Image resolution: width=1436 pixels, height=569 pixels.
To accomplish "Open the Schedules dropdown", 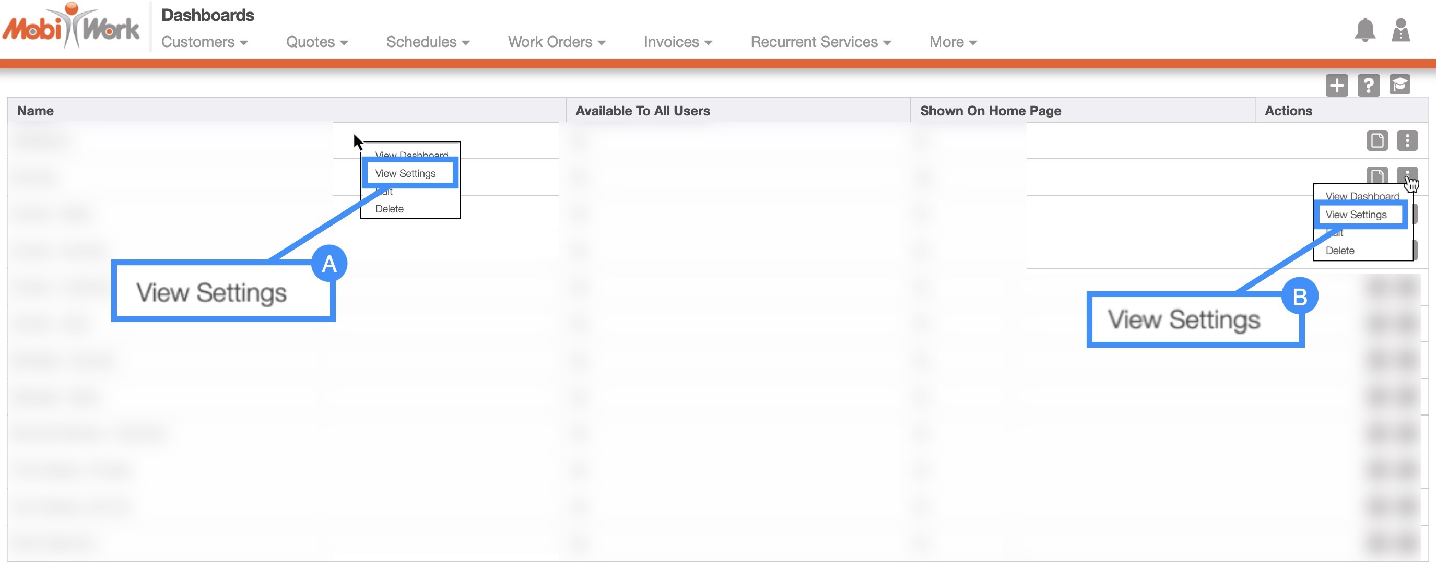I will pos(428,42).
